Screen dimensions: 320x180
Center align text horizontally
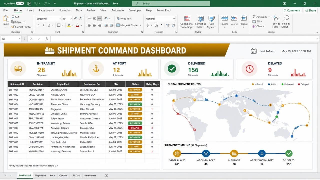[x=94, y=25]
